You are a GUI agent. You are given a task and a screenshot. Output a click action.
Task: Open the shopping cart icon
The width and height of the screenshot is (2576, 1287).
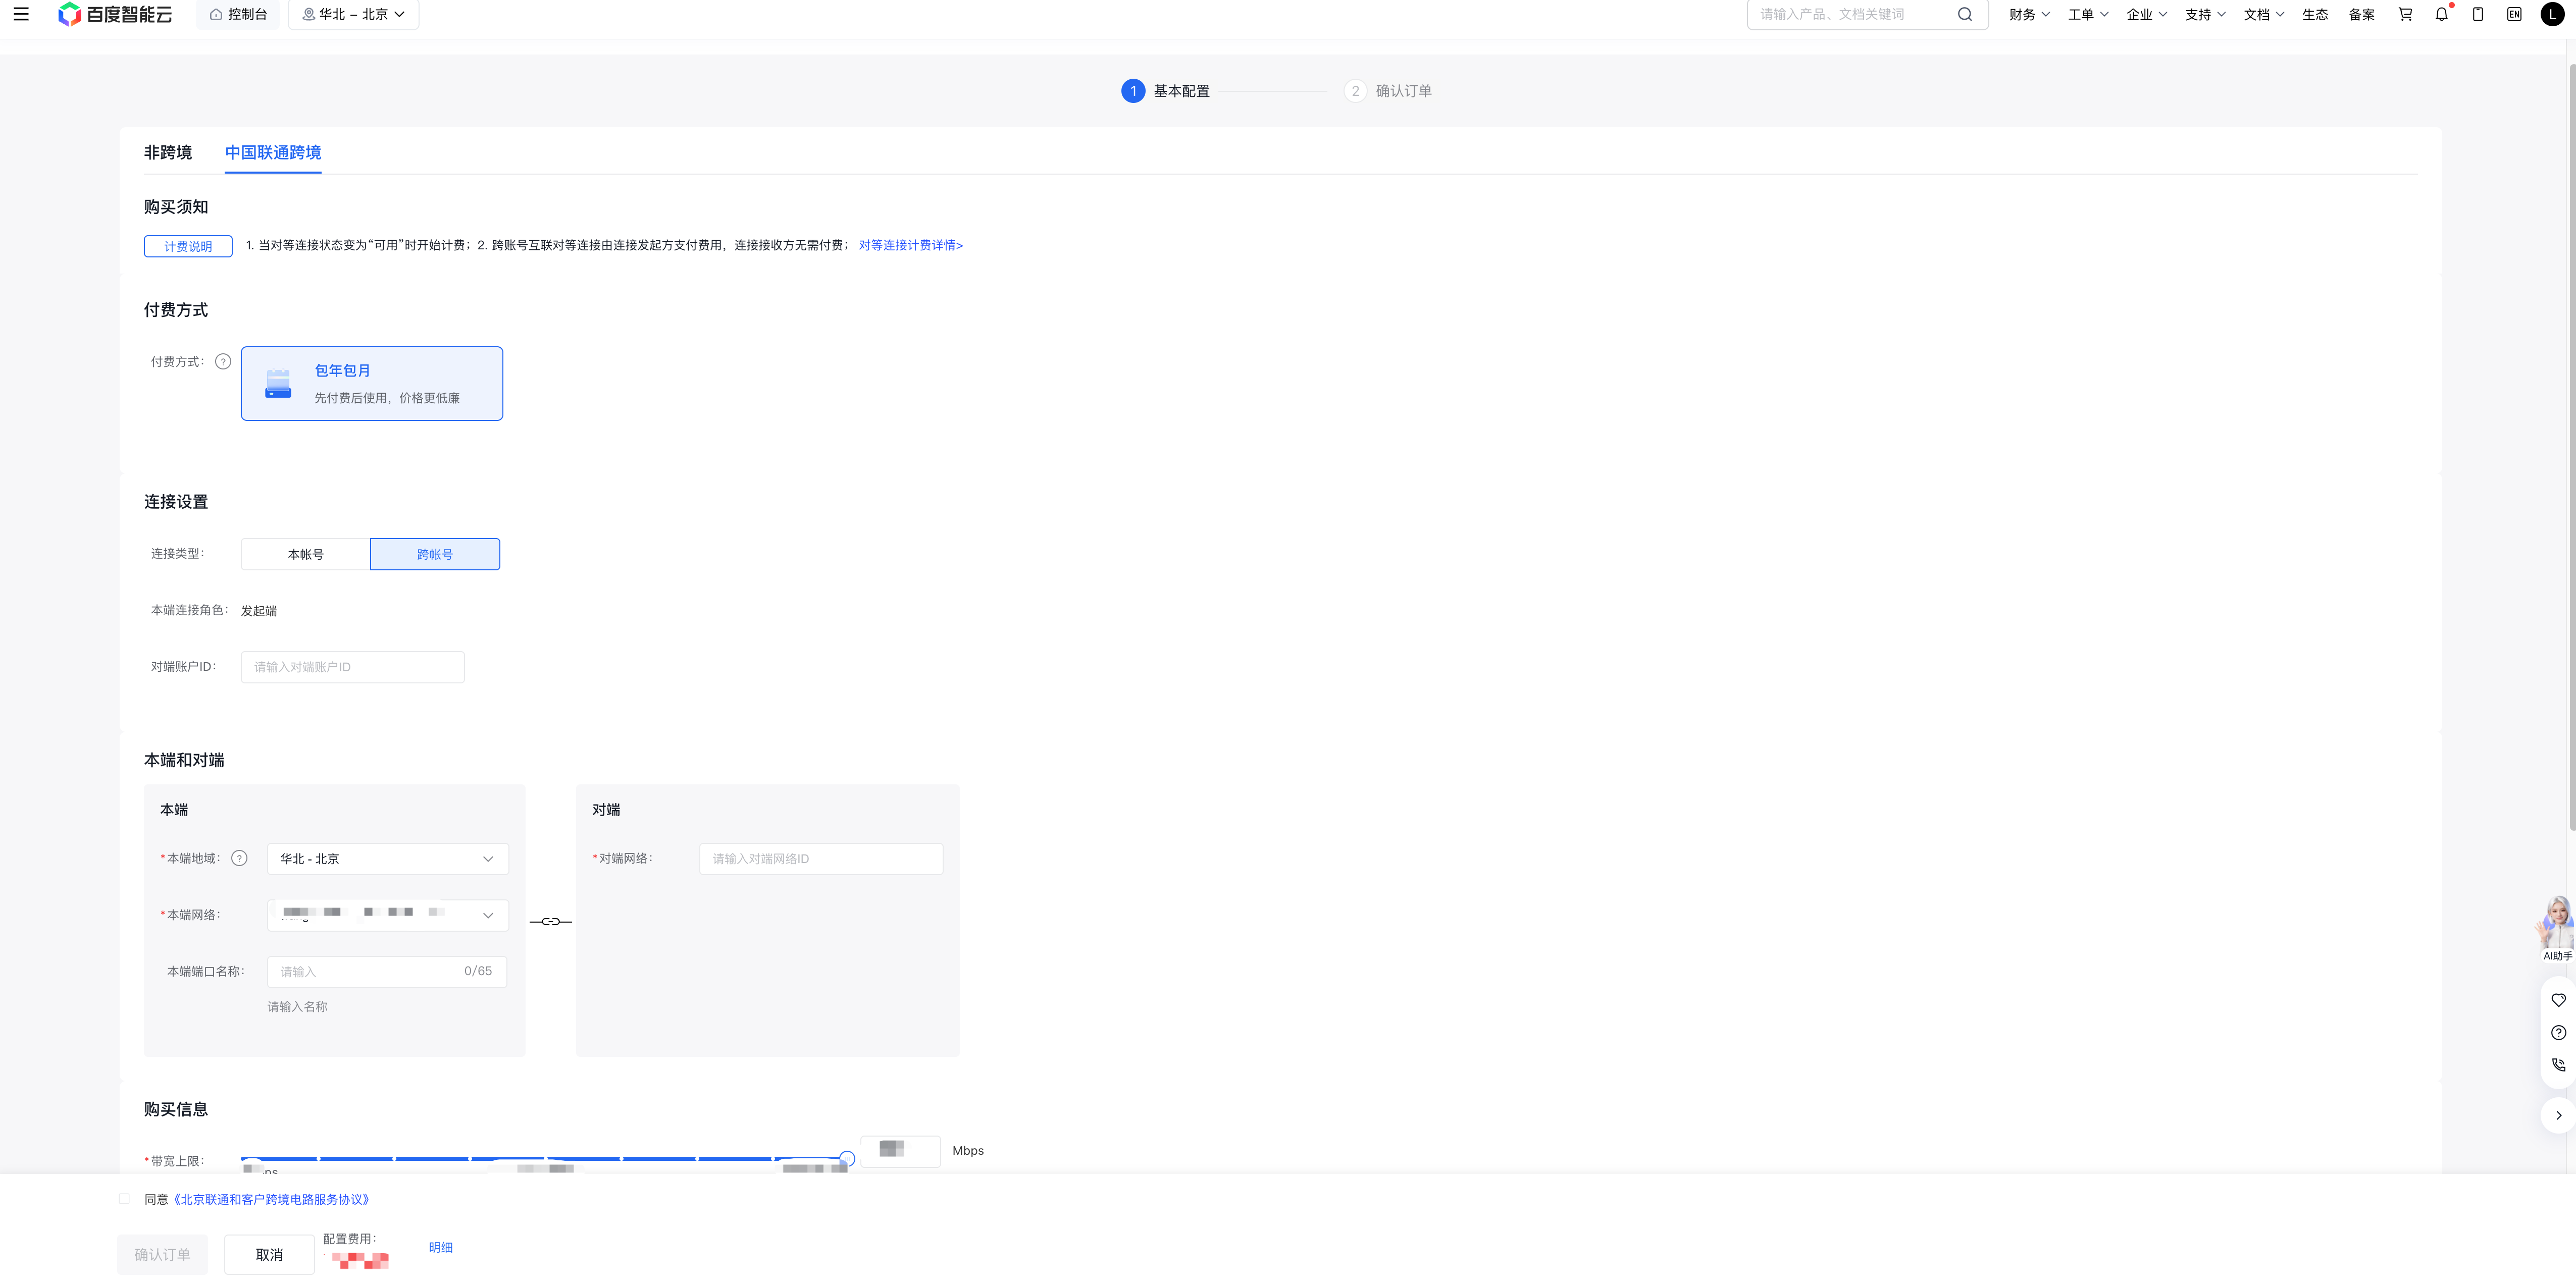click(2405, 14)
